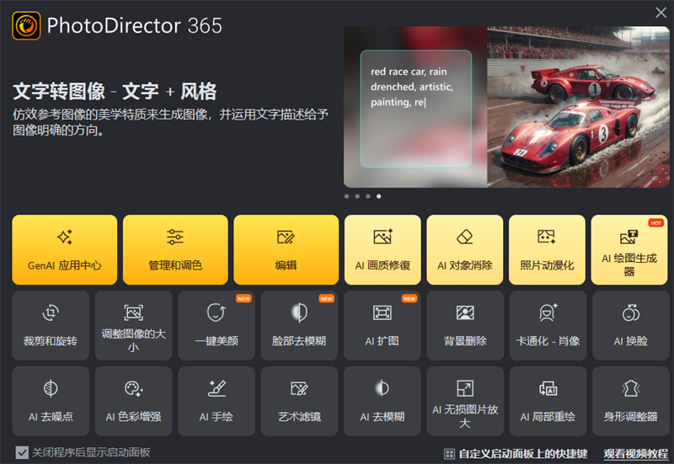Click the prompt text box in banner
674x464 pixels.
pyautogui.click(x=416, y=109)
